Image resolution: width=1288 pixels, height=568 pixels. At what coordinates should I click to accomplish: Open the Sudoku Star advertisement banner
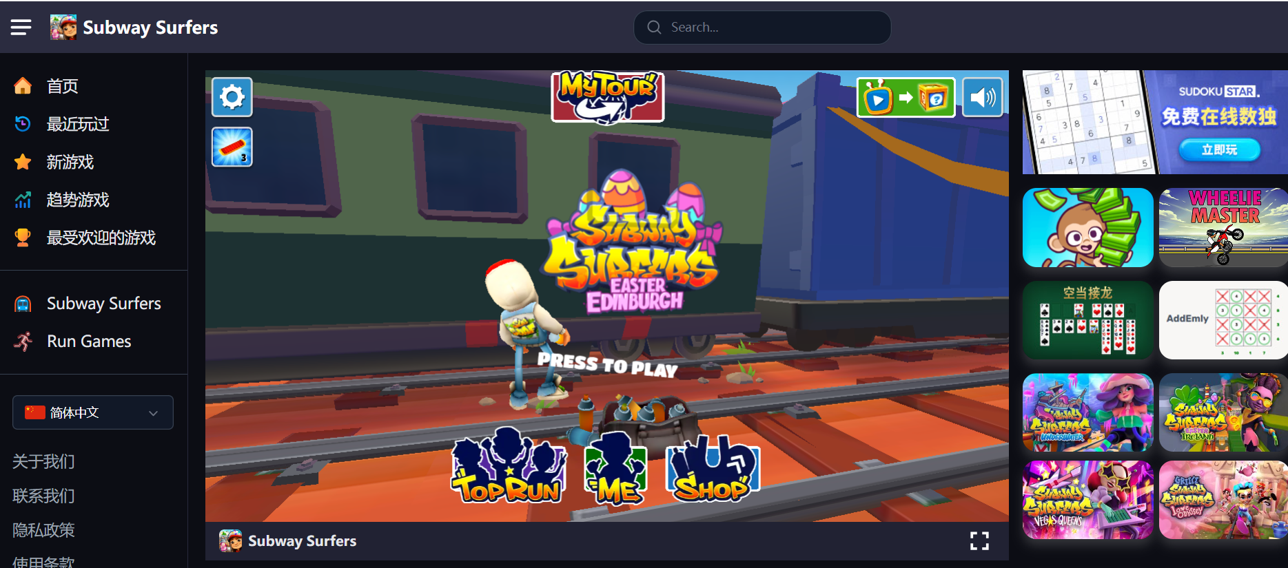tap(1155, 122)
